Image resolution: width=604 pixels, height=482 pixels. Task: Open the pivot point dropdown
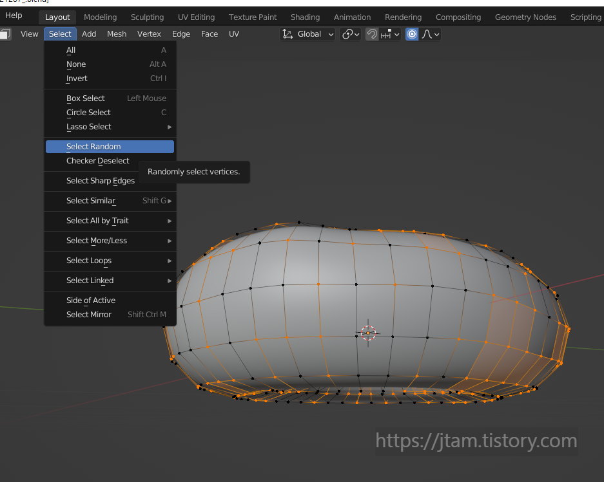tap(350, 34)
